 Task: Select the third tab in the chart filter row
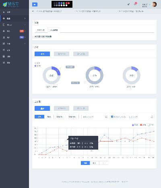point(60,117)
